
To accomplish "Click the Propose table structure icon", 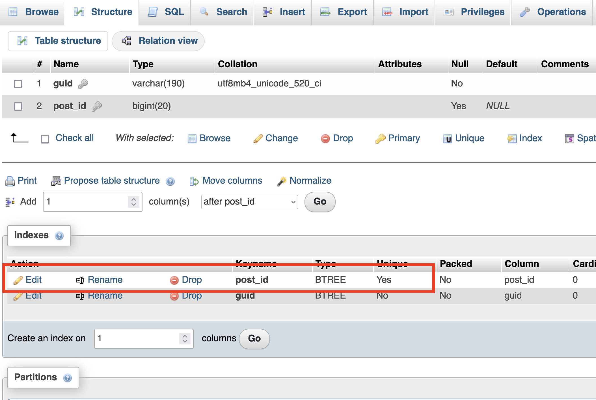I will (56, 181).
